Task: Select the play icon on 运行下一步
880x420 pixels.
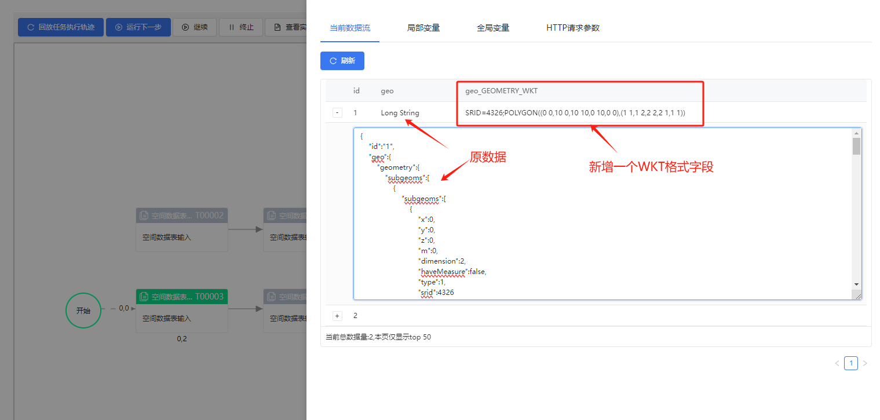Action: [x=119, y=27]
